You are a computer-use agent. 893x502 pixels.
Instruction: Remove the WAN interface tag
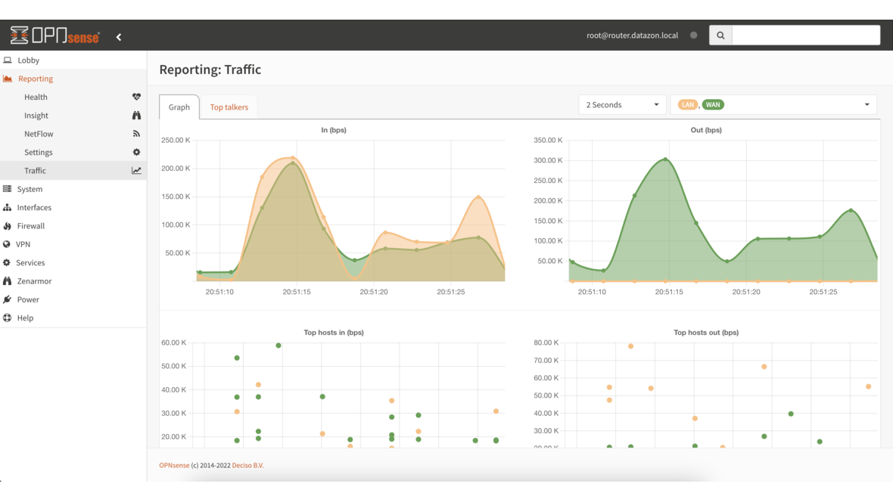tap(711, 104)
